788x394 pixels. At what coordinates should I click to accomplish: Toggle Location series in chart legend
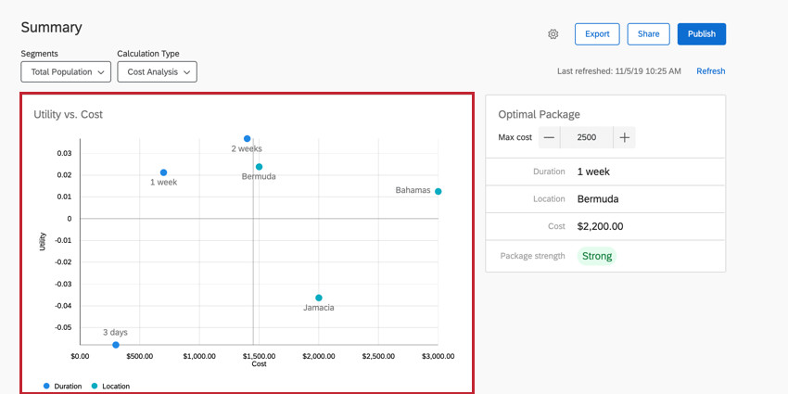(x=110, y=386)
